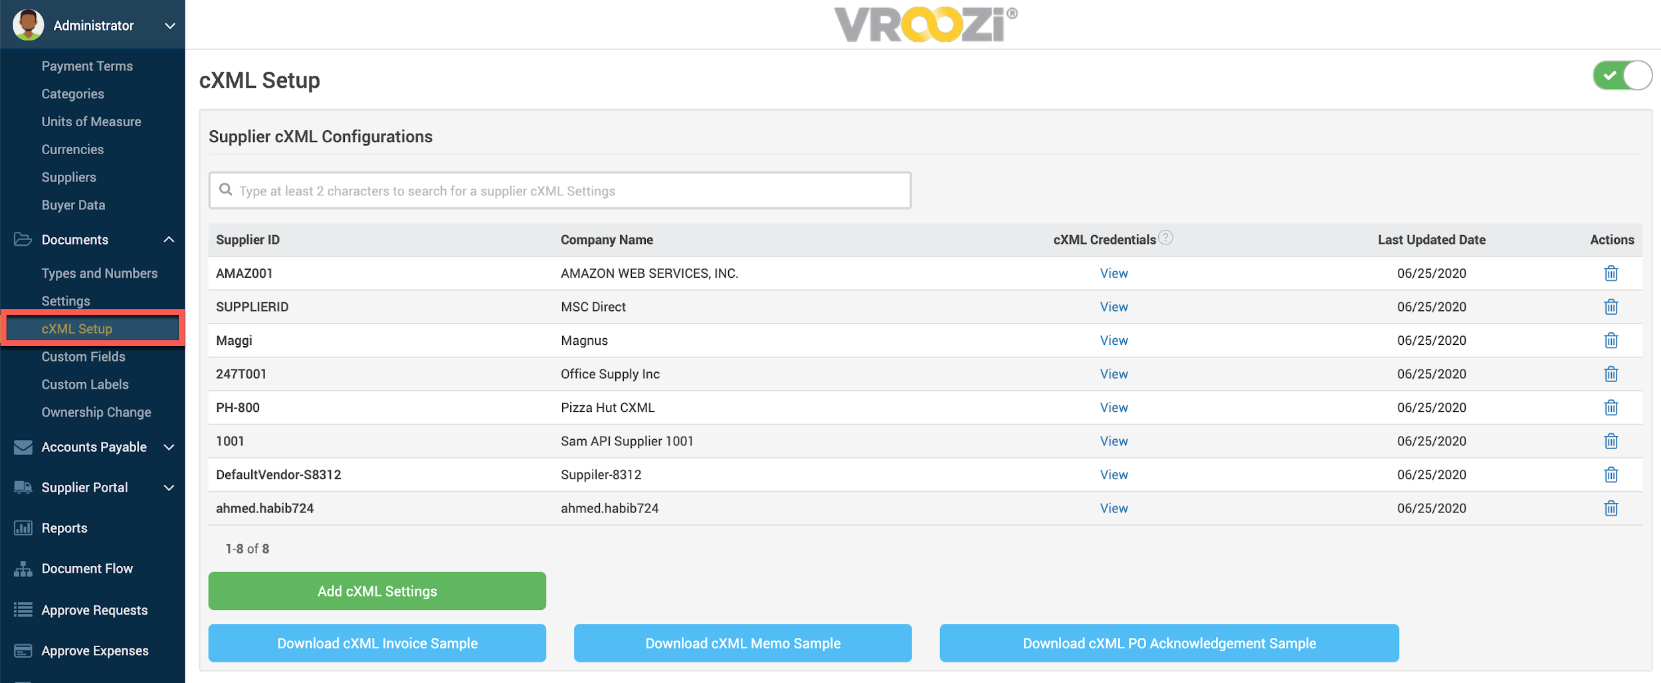Click the search magnifier icon
The height and width of the screenshot is (683, 1661).
[226, 189]
